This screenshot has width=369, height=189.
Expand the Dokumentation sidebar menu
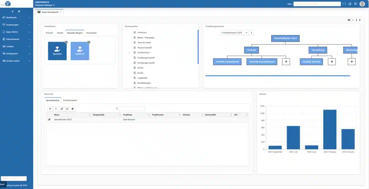16,39
